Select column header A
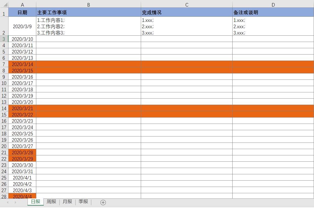This screenshot has width=314, height=208. (x=22, y=5)
